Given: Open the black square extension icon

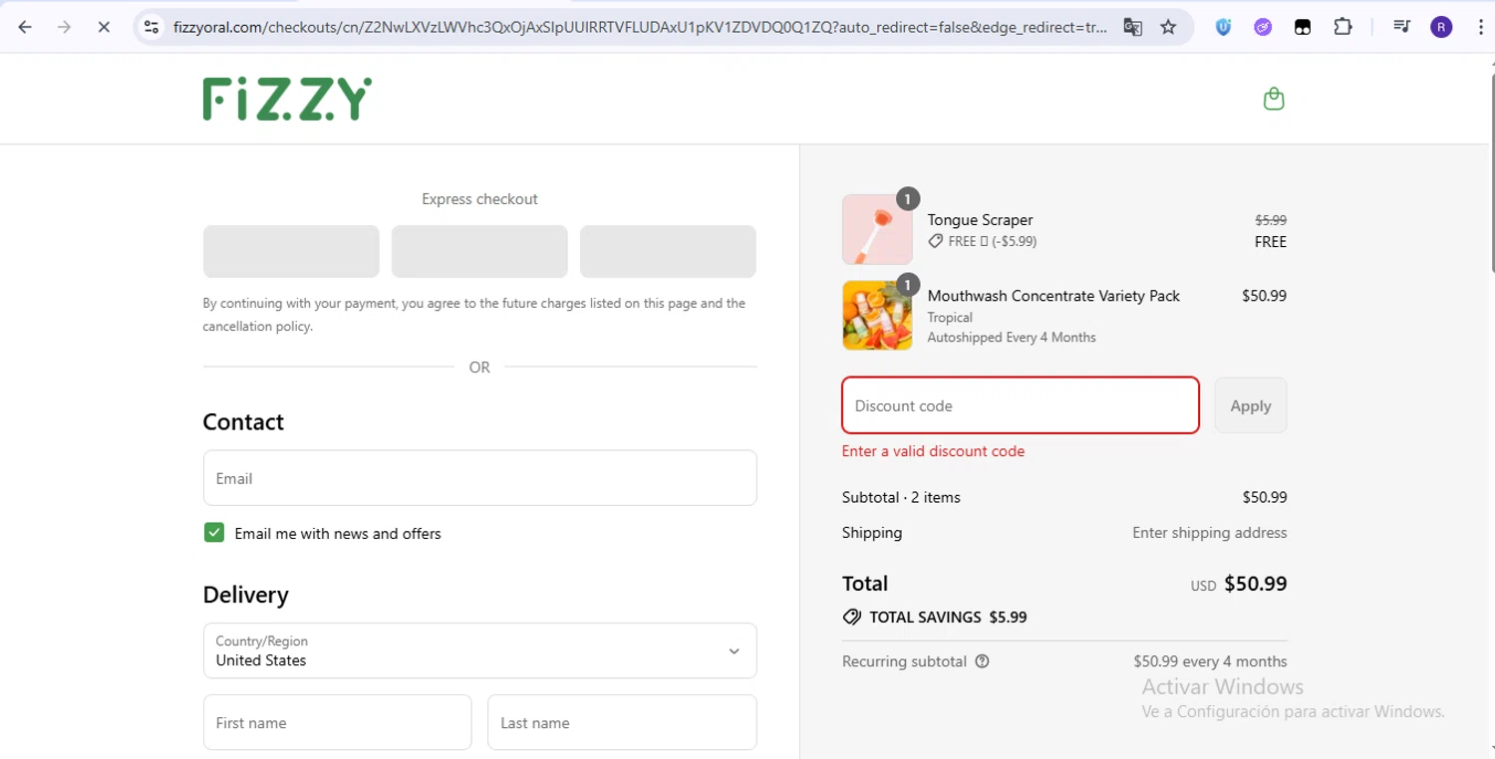Looking at the screenshot, I should [x=1303, y=27].
